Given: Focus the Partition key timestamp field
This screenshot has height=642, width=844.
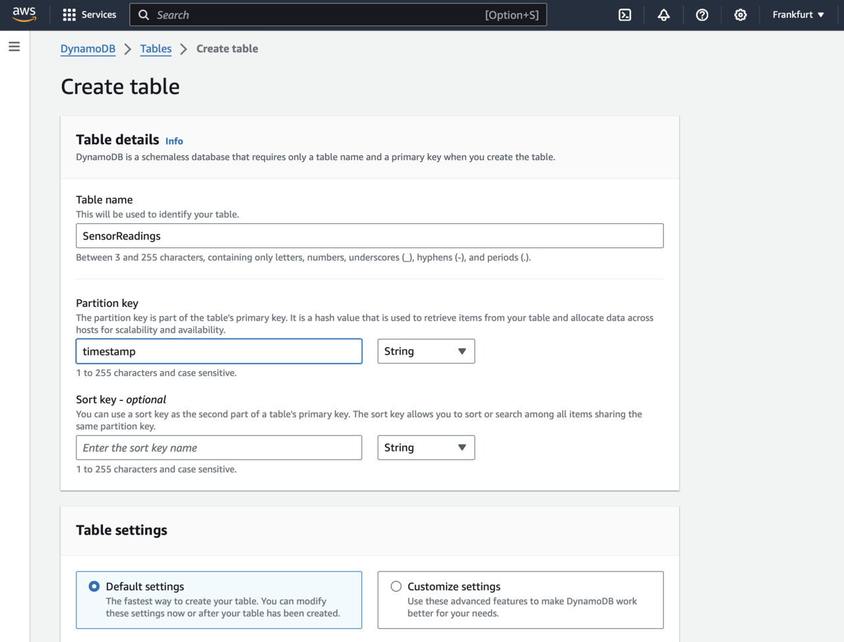Looking at the screenshot, I should click(x=219, y=351).
